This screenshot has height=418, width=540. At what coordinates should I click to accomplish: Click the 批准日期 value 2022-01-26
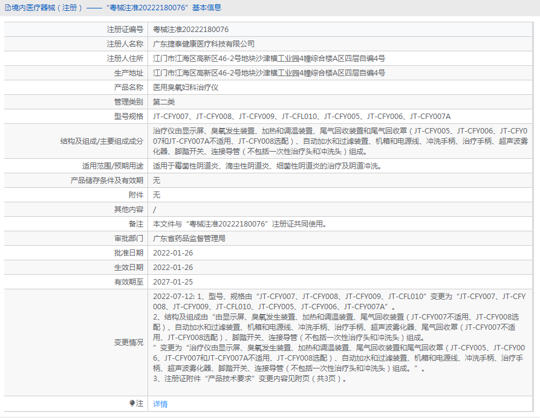click(173, 252)
